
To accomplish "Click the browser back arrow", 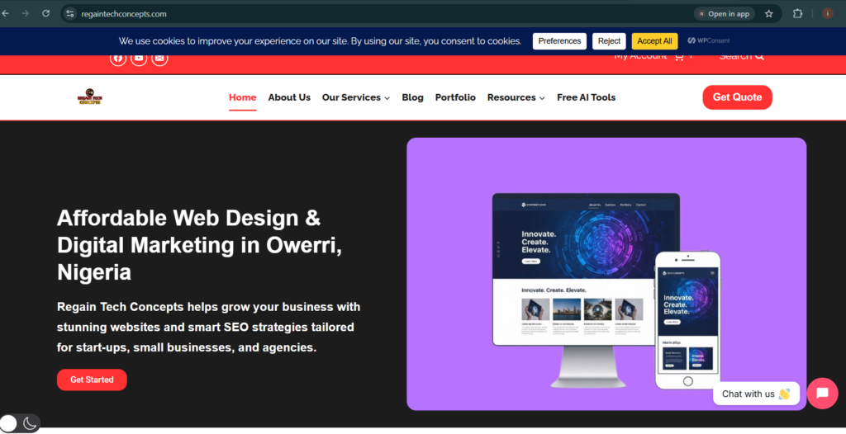I will click(x=6, y=13).
